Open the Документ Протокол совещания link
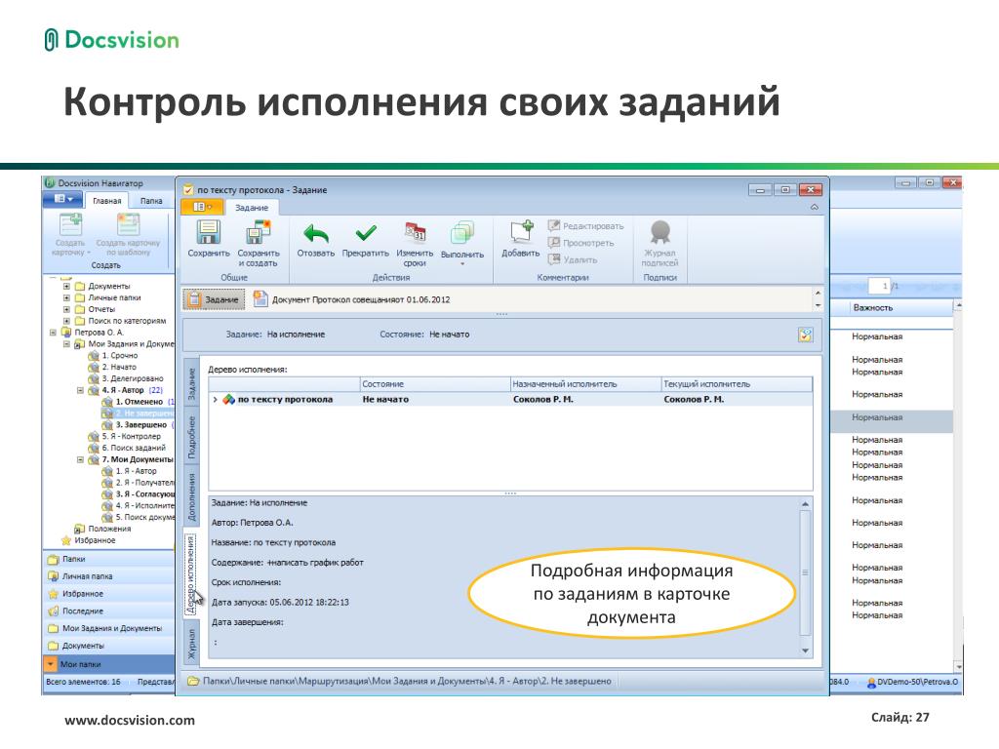 tap(352, 299)
